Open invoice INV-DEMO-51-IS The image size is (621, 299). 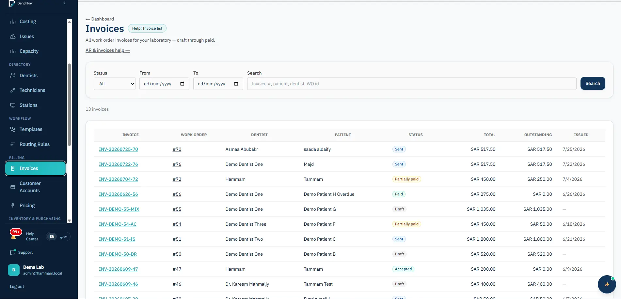point(117,239)
